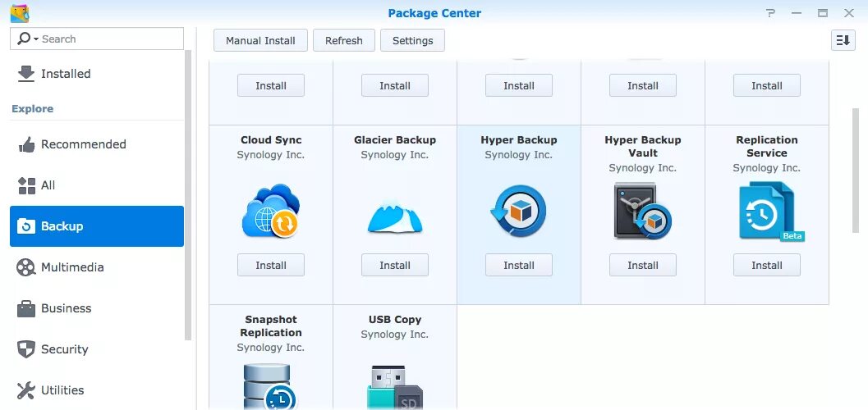Open the Snapshot Replication title text

point(271,326)
